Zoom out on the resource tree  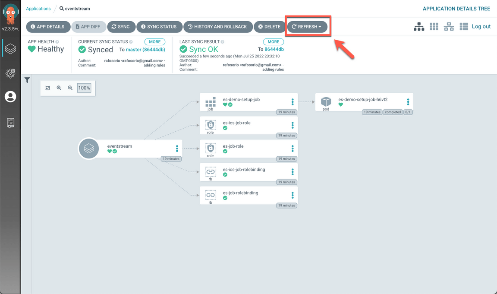[x=70, y=88]
